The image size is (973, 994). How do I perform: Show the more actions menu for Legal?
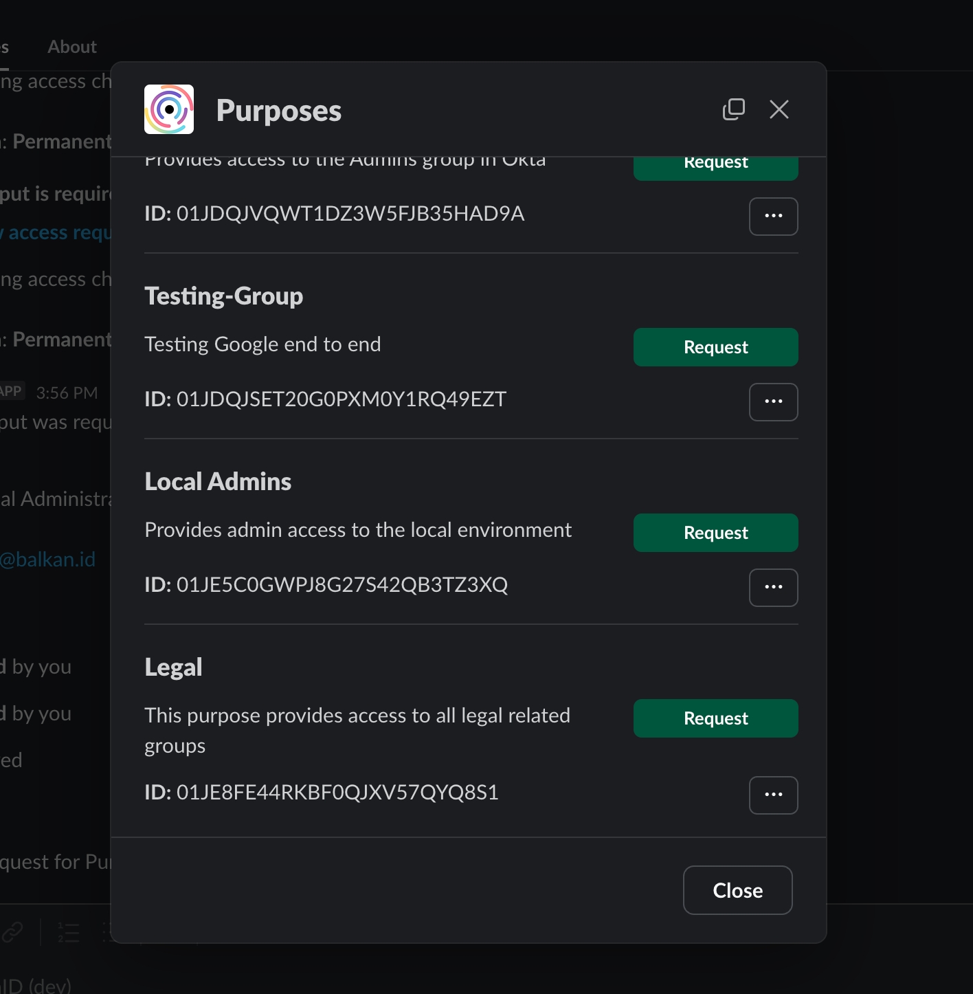click(773, 795)
